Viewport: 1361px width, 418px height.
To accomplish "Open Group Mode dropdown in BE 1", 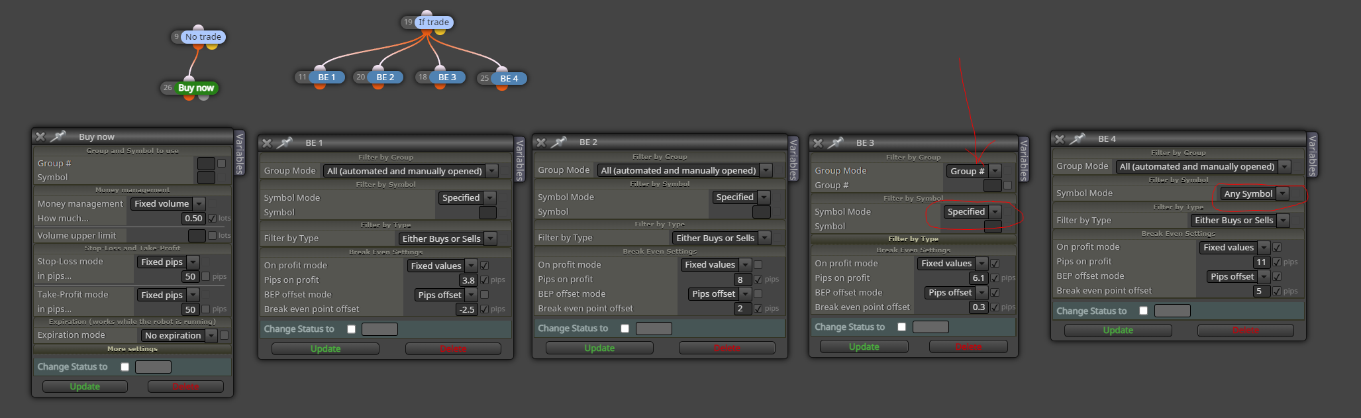I will (411, 171).
